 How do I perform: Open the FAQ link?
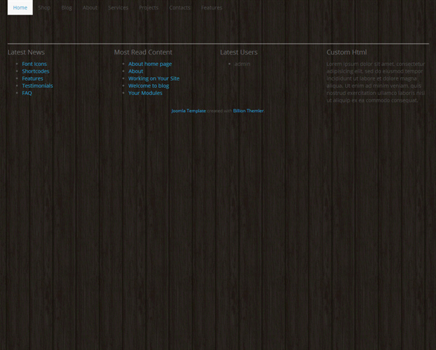[27, 93]
